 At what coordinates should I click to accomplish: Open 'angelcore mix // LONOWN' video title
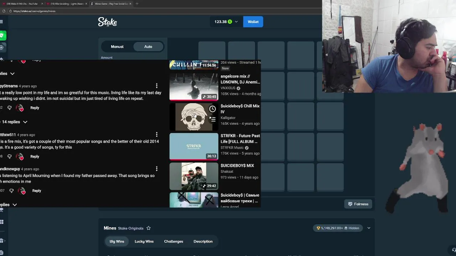[x=240, y=79]
